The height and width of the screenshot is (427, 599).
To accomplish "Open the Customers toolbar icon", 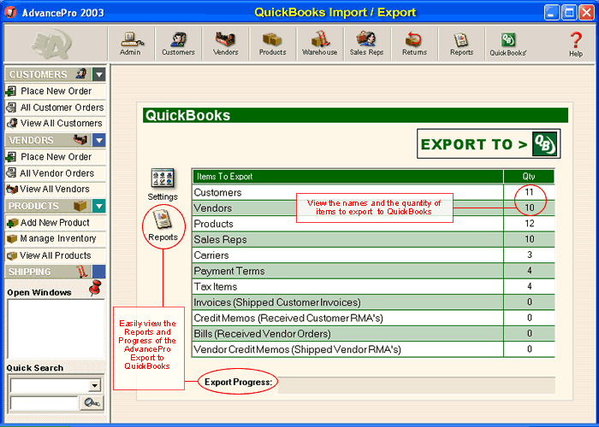I will pyautogui.click(x=178, y=44).
